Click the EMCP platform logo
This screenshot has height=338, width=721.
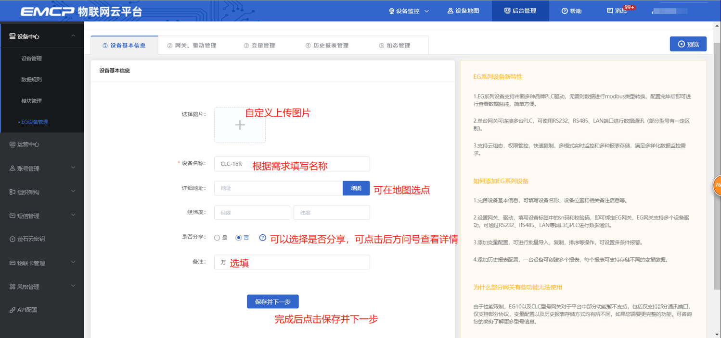pyautogui.click(x=81, y=12)
